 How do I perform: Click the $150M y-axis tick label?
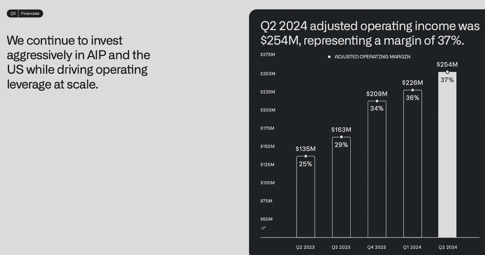click(267, 146)
